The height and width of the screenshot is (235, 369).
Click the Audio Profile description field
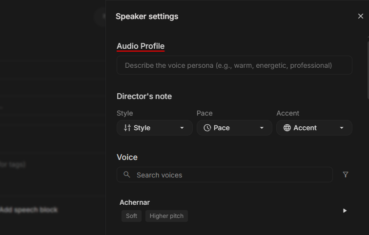coord(234,65)
